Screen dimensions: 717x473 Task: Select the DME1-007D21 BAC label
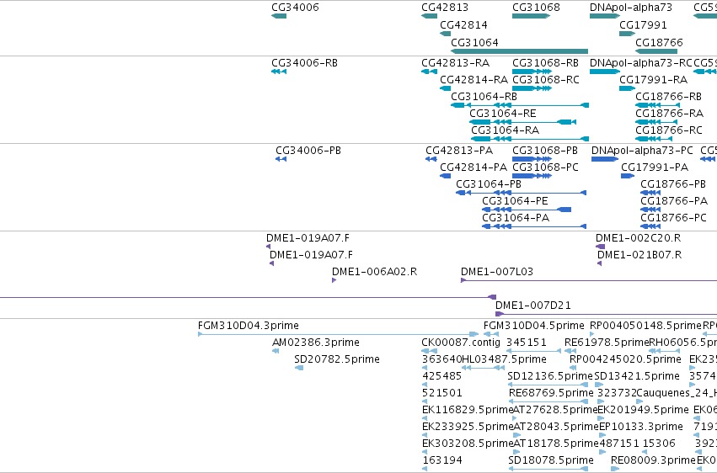533,306
